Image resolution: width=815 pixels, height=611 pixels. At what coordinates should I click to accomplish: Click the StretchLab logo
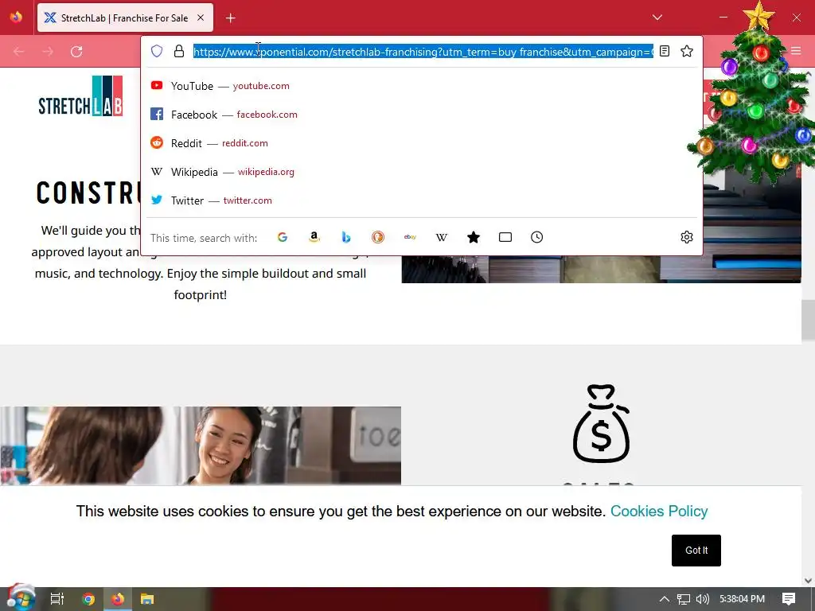[x=80, y=96]
